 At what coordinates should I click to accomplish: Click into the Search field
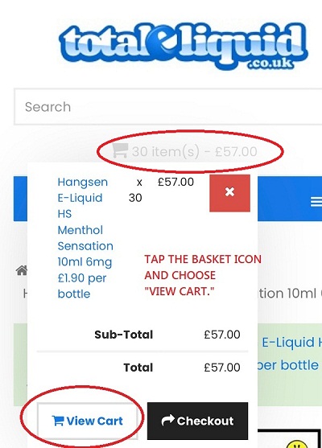pyautogui.click(x=168, y=107)
